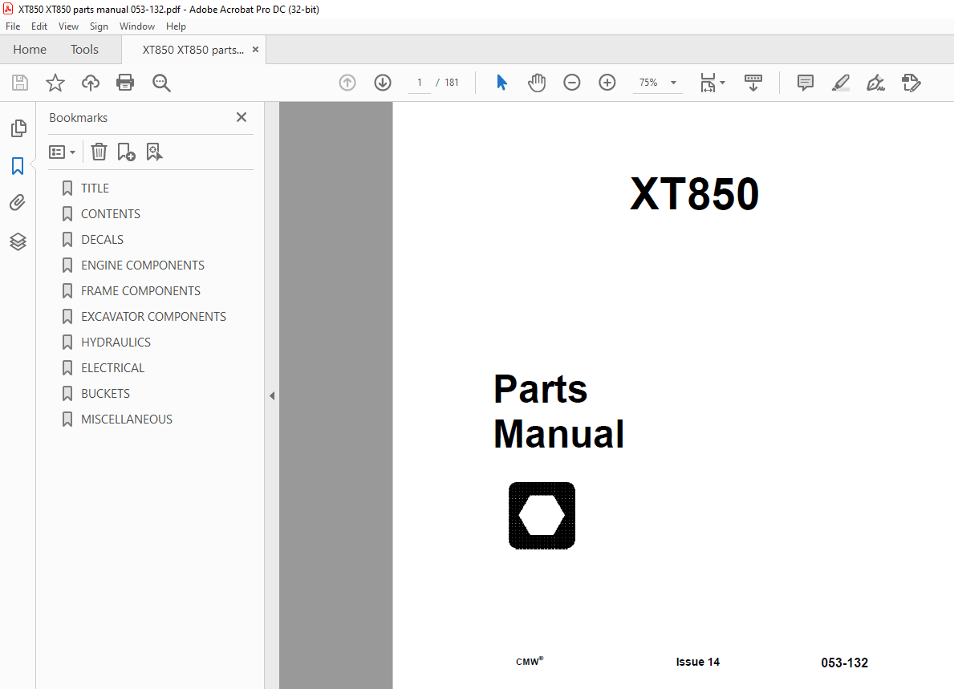Open bookmarks options list dropdown

[x=62, y=152]
